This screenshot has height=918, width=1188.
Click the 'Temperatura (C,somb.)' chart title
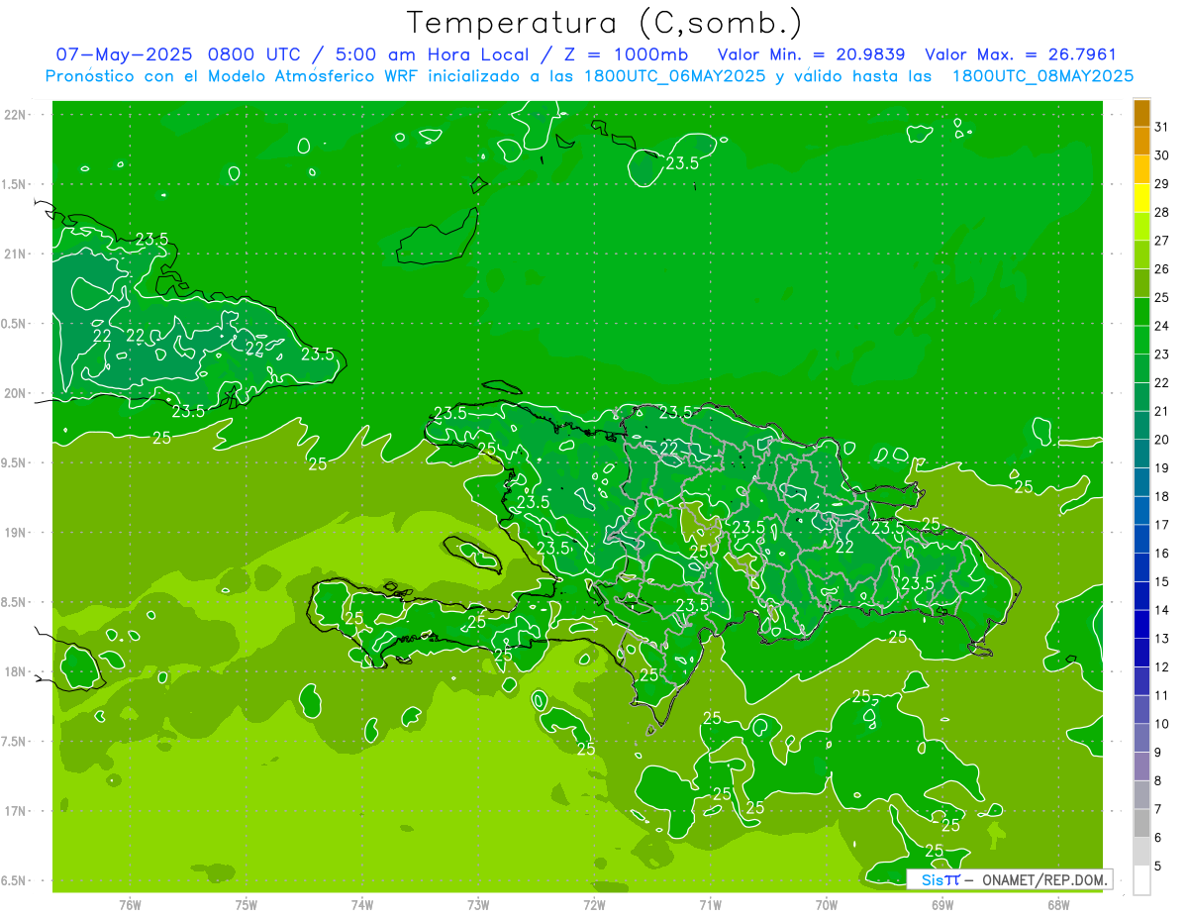click(x=604, y=22)
